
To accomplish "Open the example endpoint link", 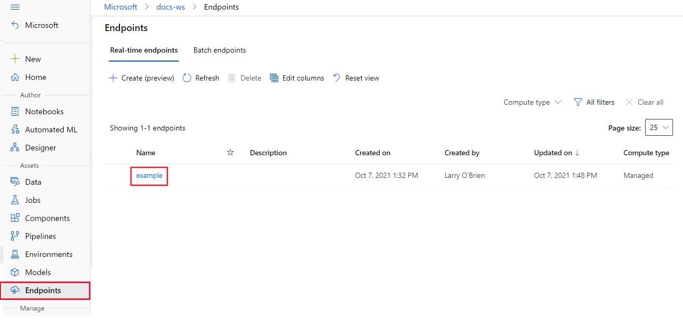I will (149, 175).
